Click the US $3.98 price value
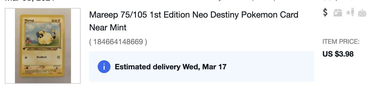This screenshot has height=96, width=387. (x=338, y=54)
